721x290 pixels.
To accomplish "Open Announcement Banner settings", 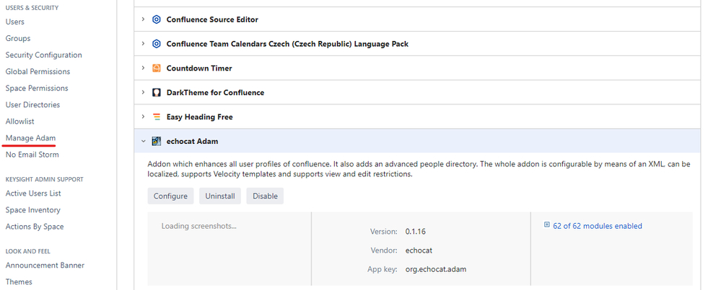I will pyautogui.click(x=45, y=266).
